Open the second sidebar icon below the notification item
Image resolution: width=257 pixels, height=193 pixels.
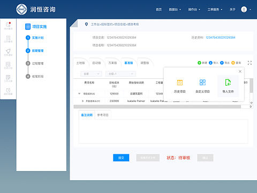[8, 38]
